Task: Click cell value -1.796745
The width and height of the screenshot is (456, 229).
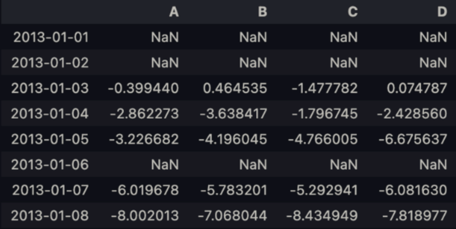Action: coord(323,114)
